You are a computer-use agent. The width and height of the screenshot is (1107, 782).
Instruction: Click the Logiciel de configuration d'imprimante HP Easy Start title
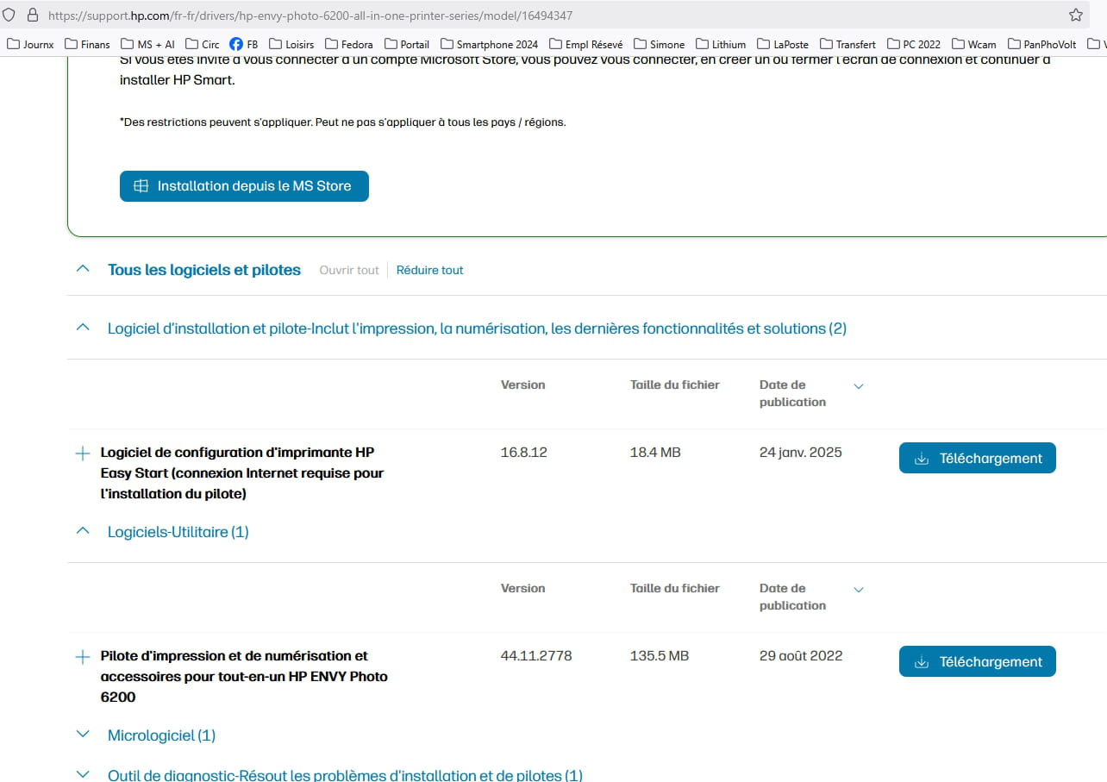point(242,473)
